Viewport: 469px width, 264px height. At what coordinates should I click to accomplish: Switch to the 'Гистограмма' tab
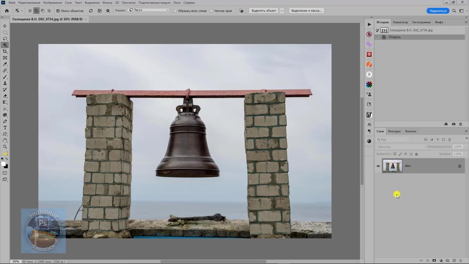[421, 22]
